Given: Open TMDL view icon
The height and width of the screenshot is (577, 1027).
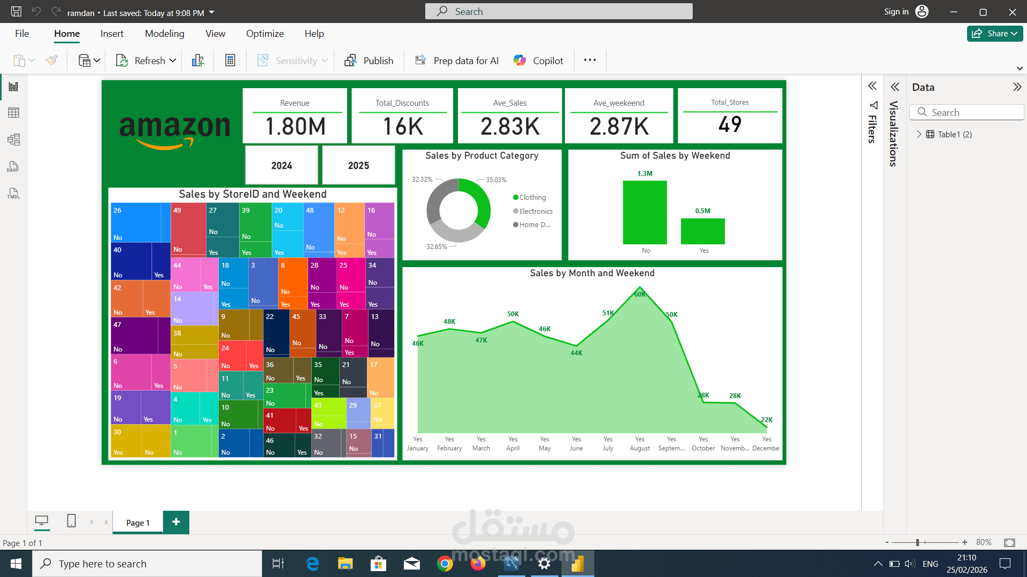Looking at the screenshot, I should click(13, 193).
